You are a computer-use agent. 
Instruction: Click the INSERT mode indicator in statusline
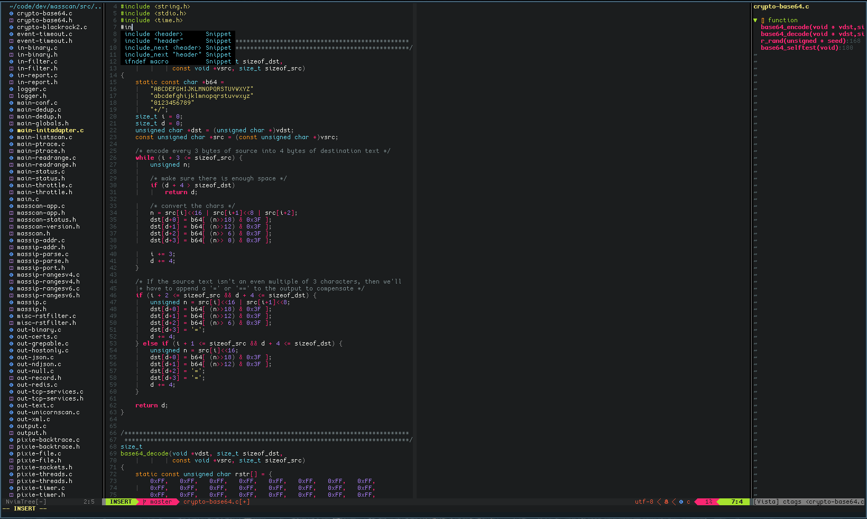[121, 502]
